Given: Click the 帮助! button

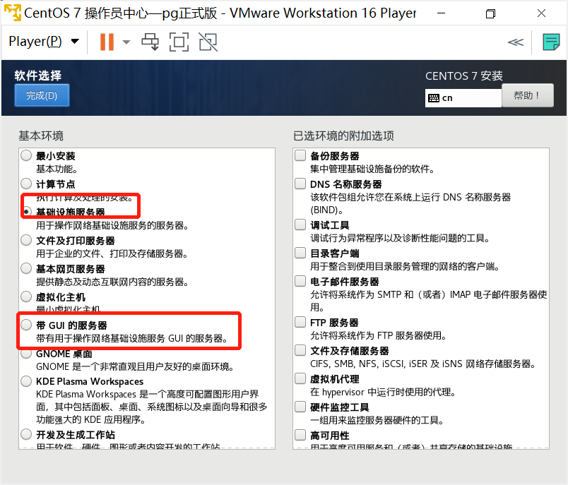Looking at the screenshot, I should [527, 95].
